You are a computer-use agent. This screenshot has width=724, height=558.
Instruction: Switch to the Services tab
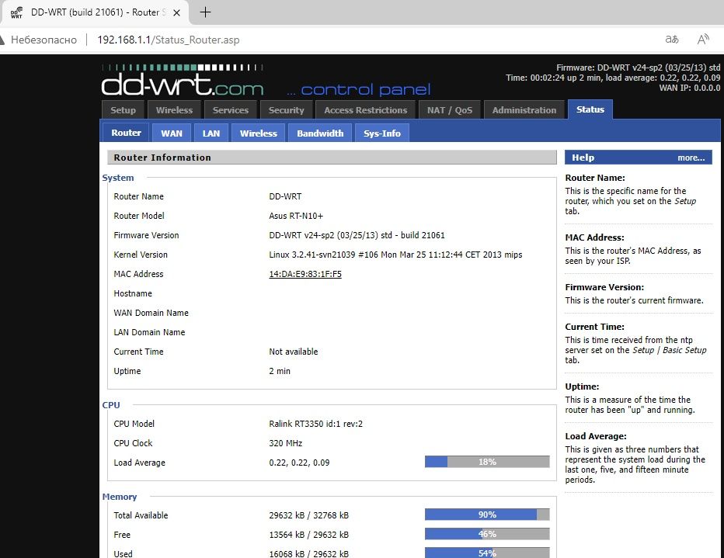tap(231, 110)
